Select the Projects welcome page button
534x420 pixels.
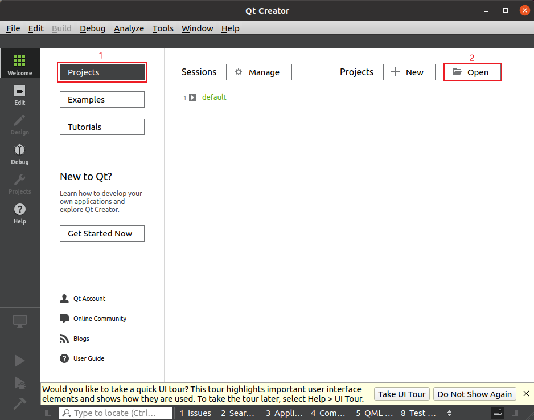102,72
